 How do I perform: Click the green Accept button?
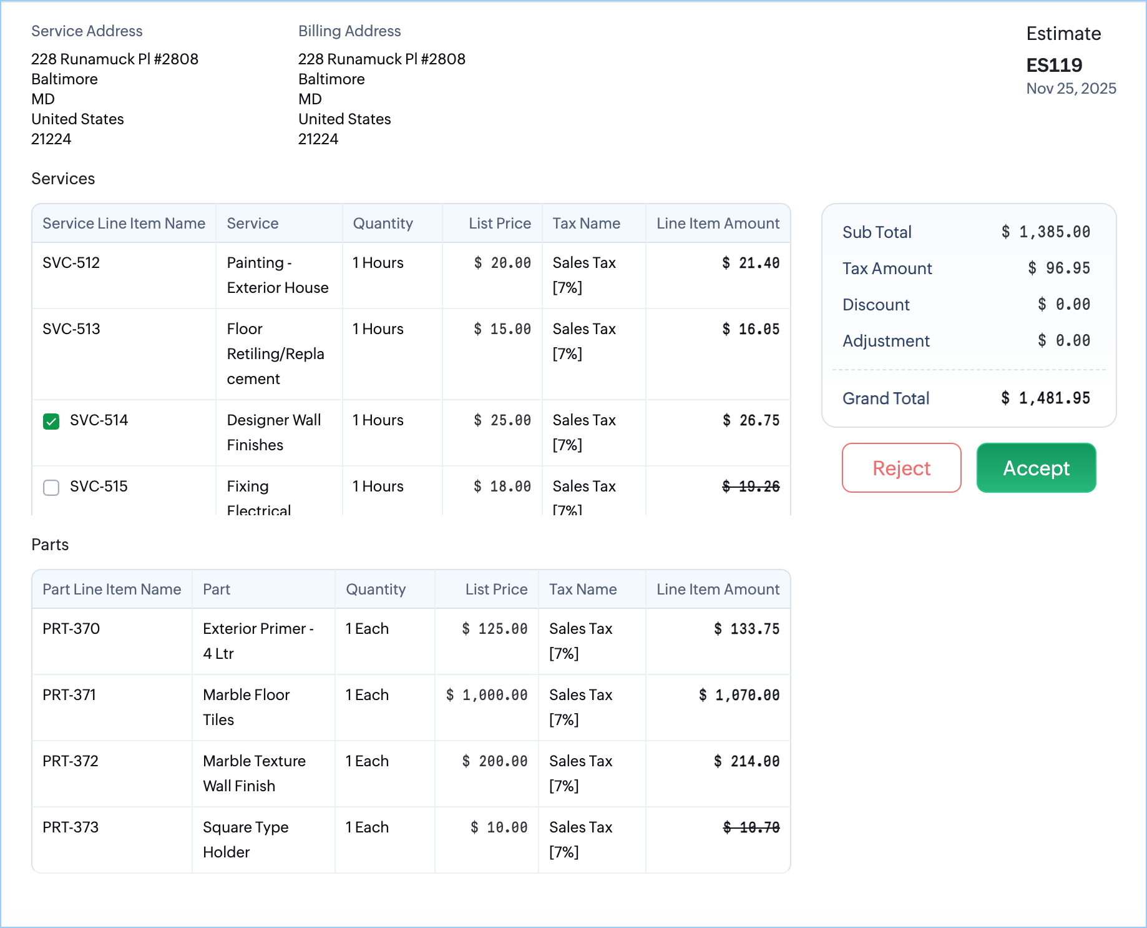(x=1036, y=468)
